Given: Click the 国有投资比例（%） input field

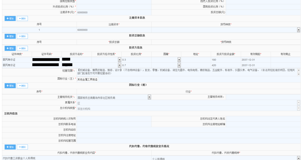Looking at the screenshot, I should (x=263, y=7).
